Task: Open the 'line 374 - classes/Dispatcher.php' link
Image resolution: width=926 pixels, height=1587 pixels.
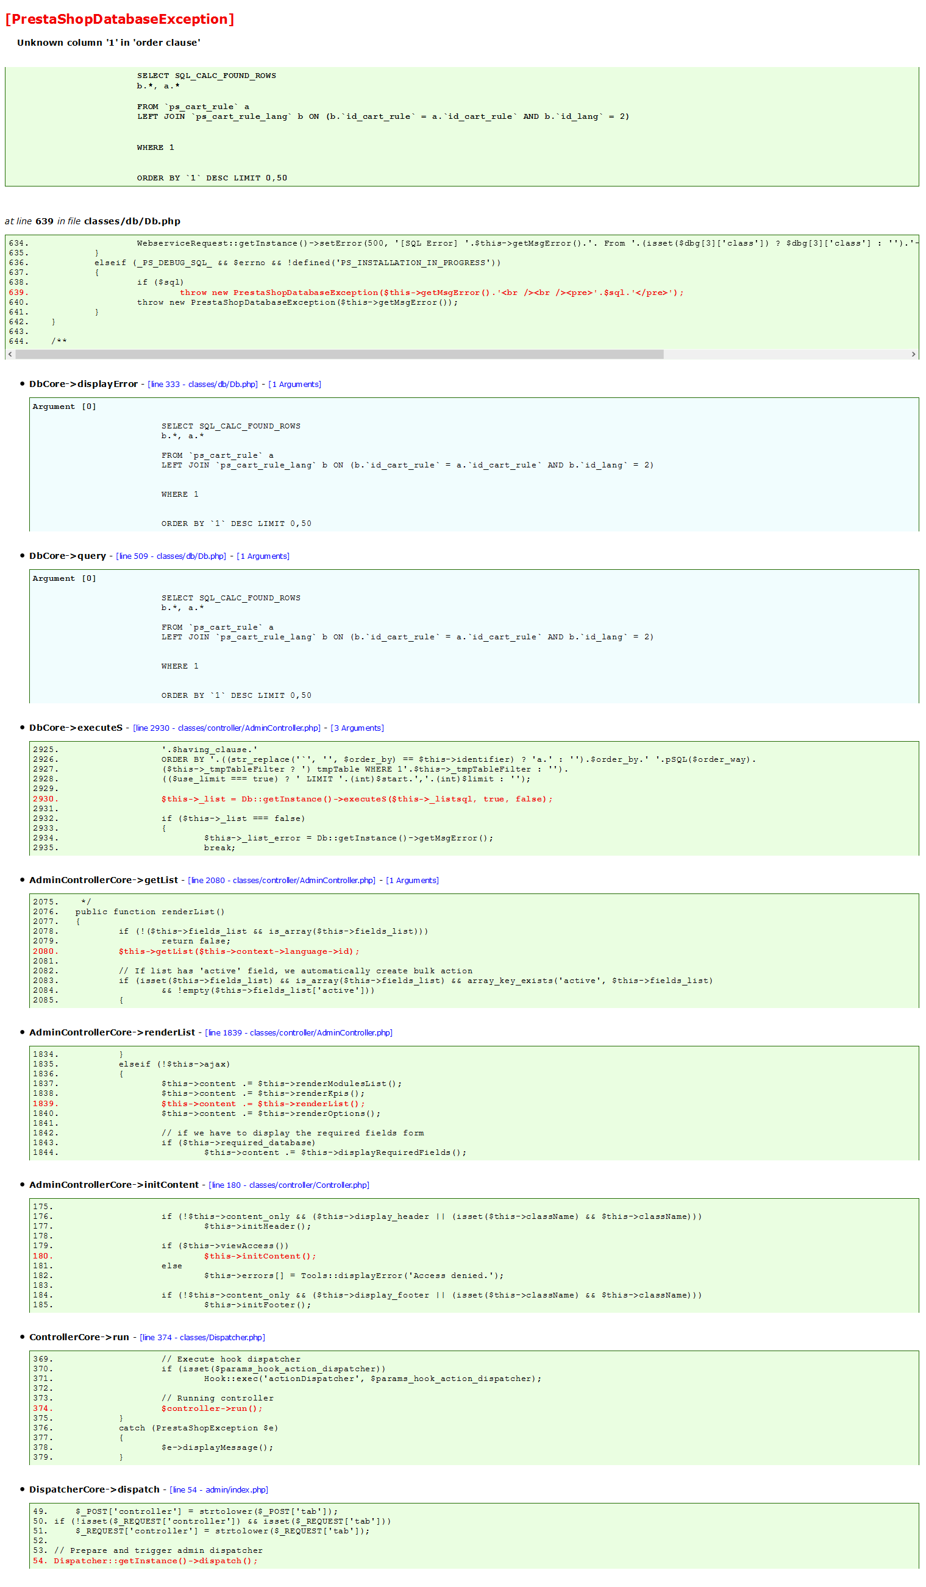Action: [x=202, y=1338]
